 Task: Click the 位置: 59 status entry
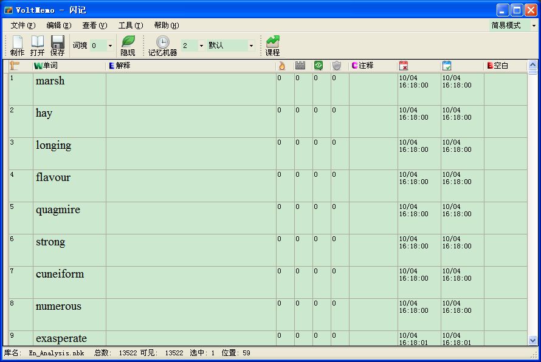click(x=236, y=353)
